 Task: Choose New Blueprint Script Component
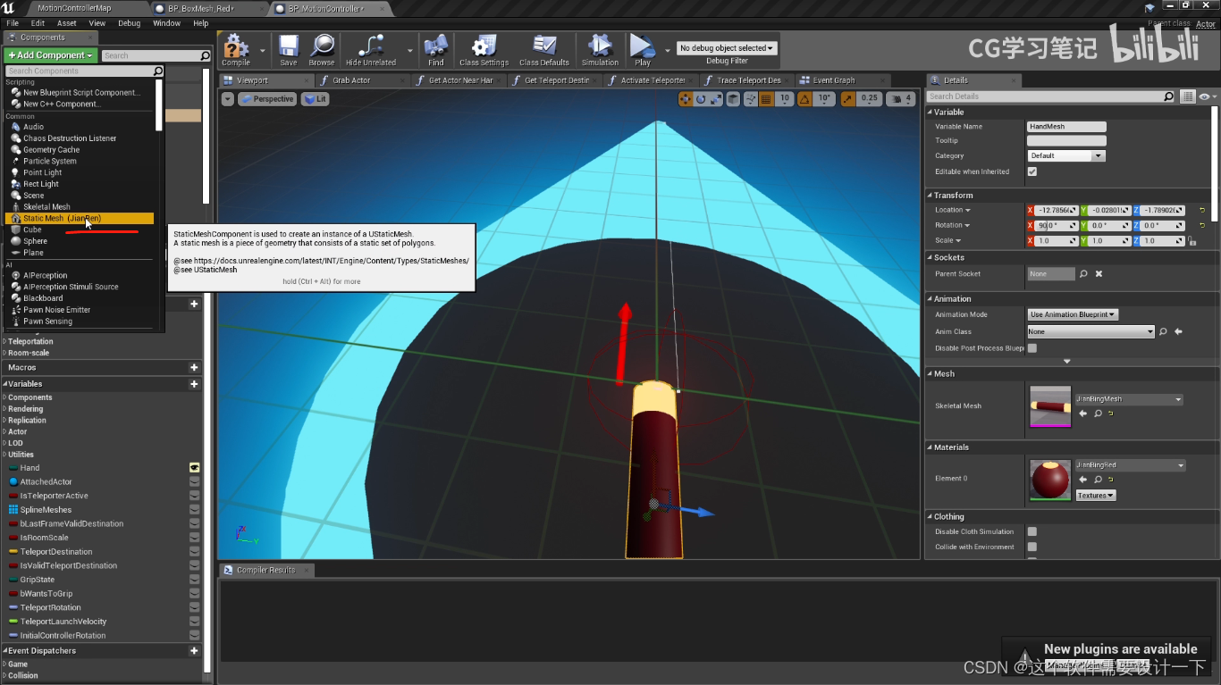(81, 92)
